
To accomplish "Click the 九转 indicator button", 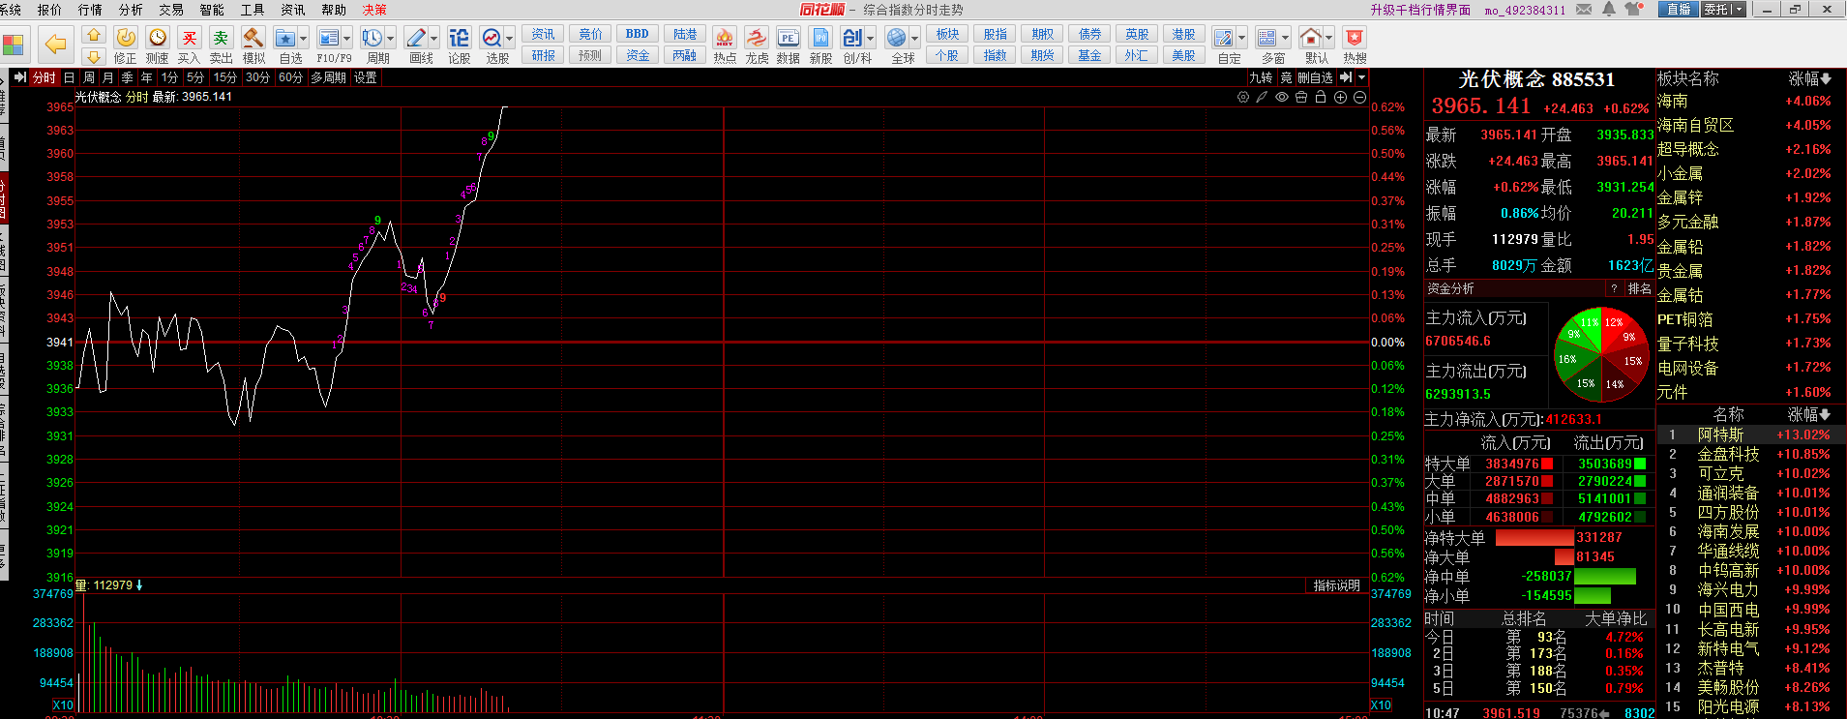I will 1261,77.
